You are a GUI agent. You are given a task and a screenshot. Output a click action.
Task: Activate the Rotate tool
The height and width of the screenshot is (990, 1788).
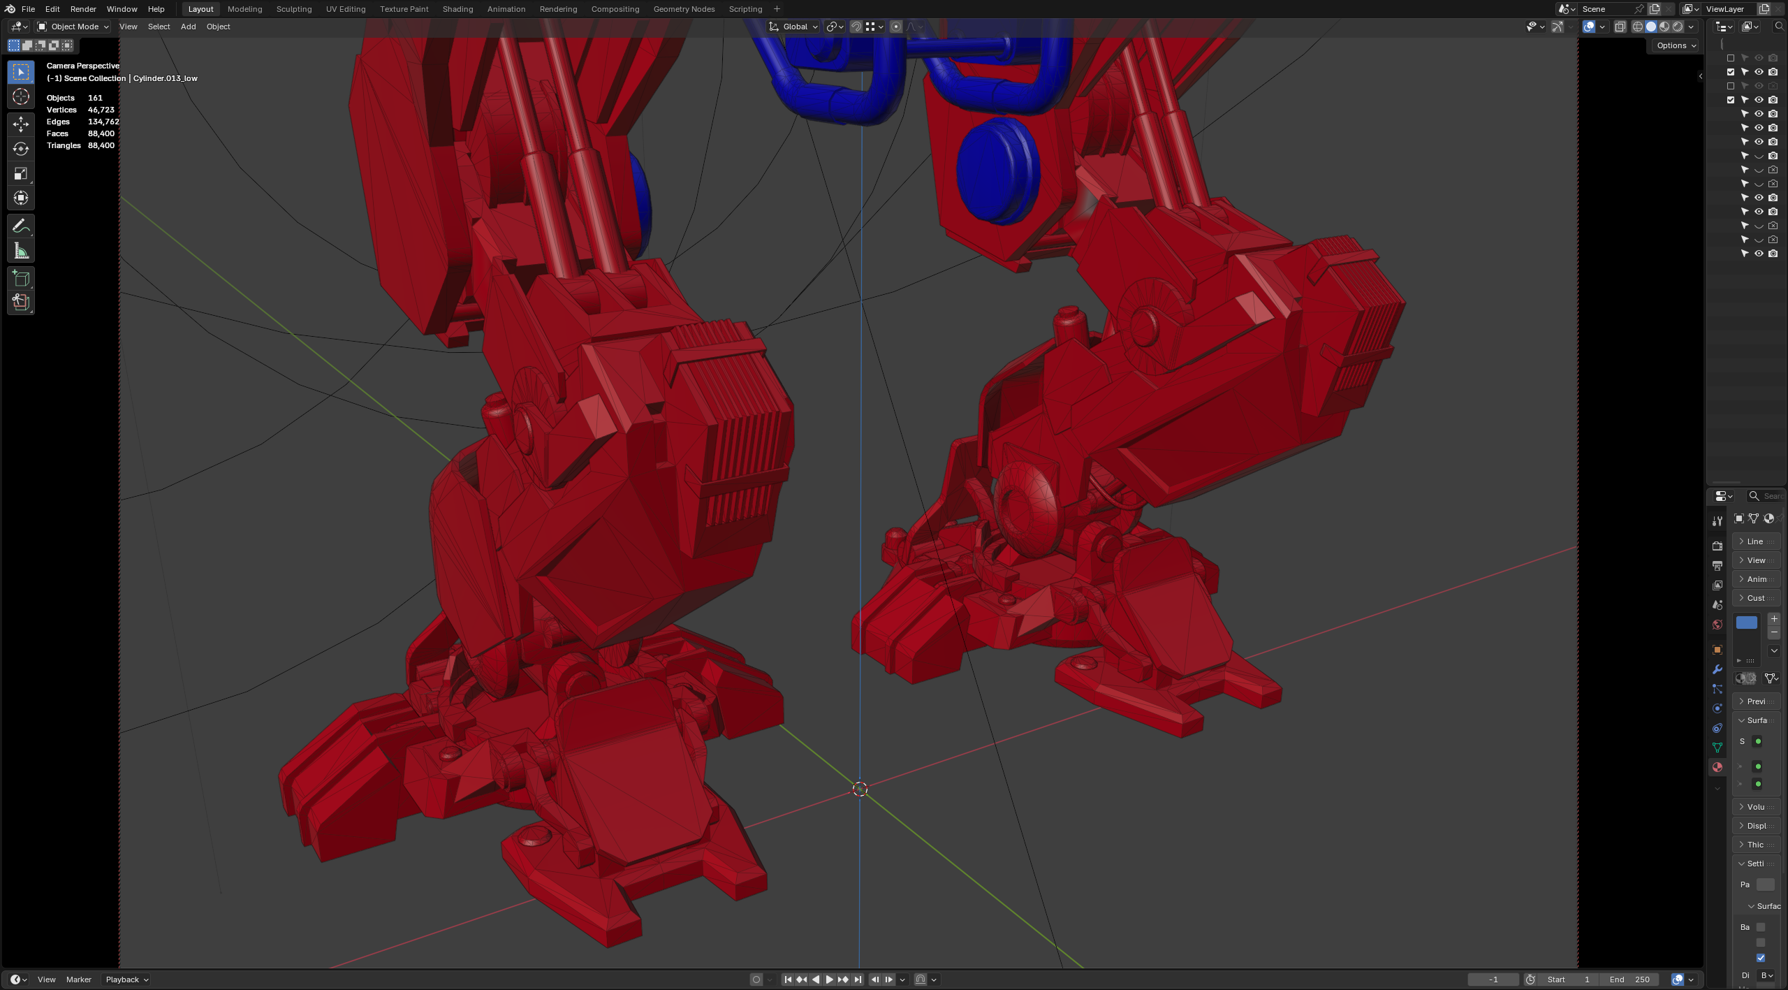[x=21, y=149]
